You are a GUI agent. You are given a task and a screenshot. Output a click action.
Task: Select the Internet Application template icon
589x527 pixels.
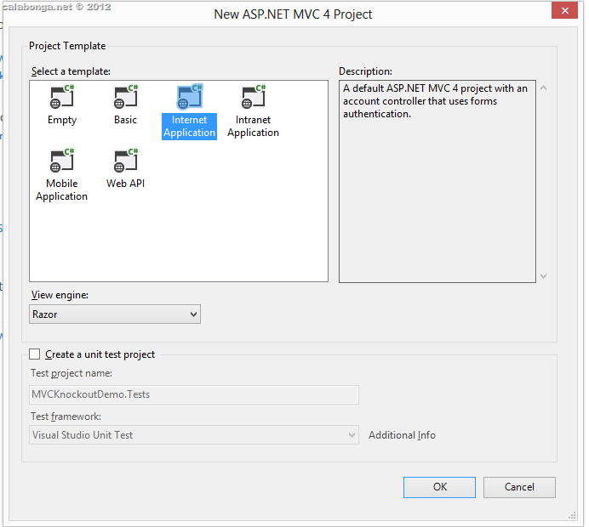(x=190, y=97)
